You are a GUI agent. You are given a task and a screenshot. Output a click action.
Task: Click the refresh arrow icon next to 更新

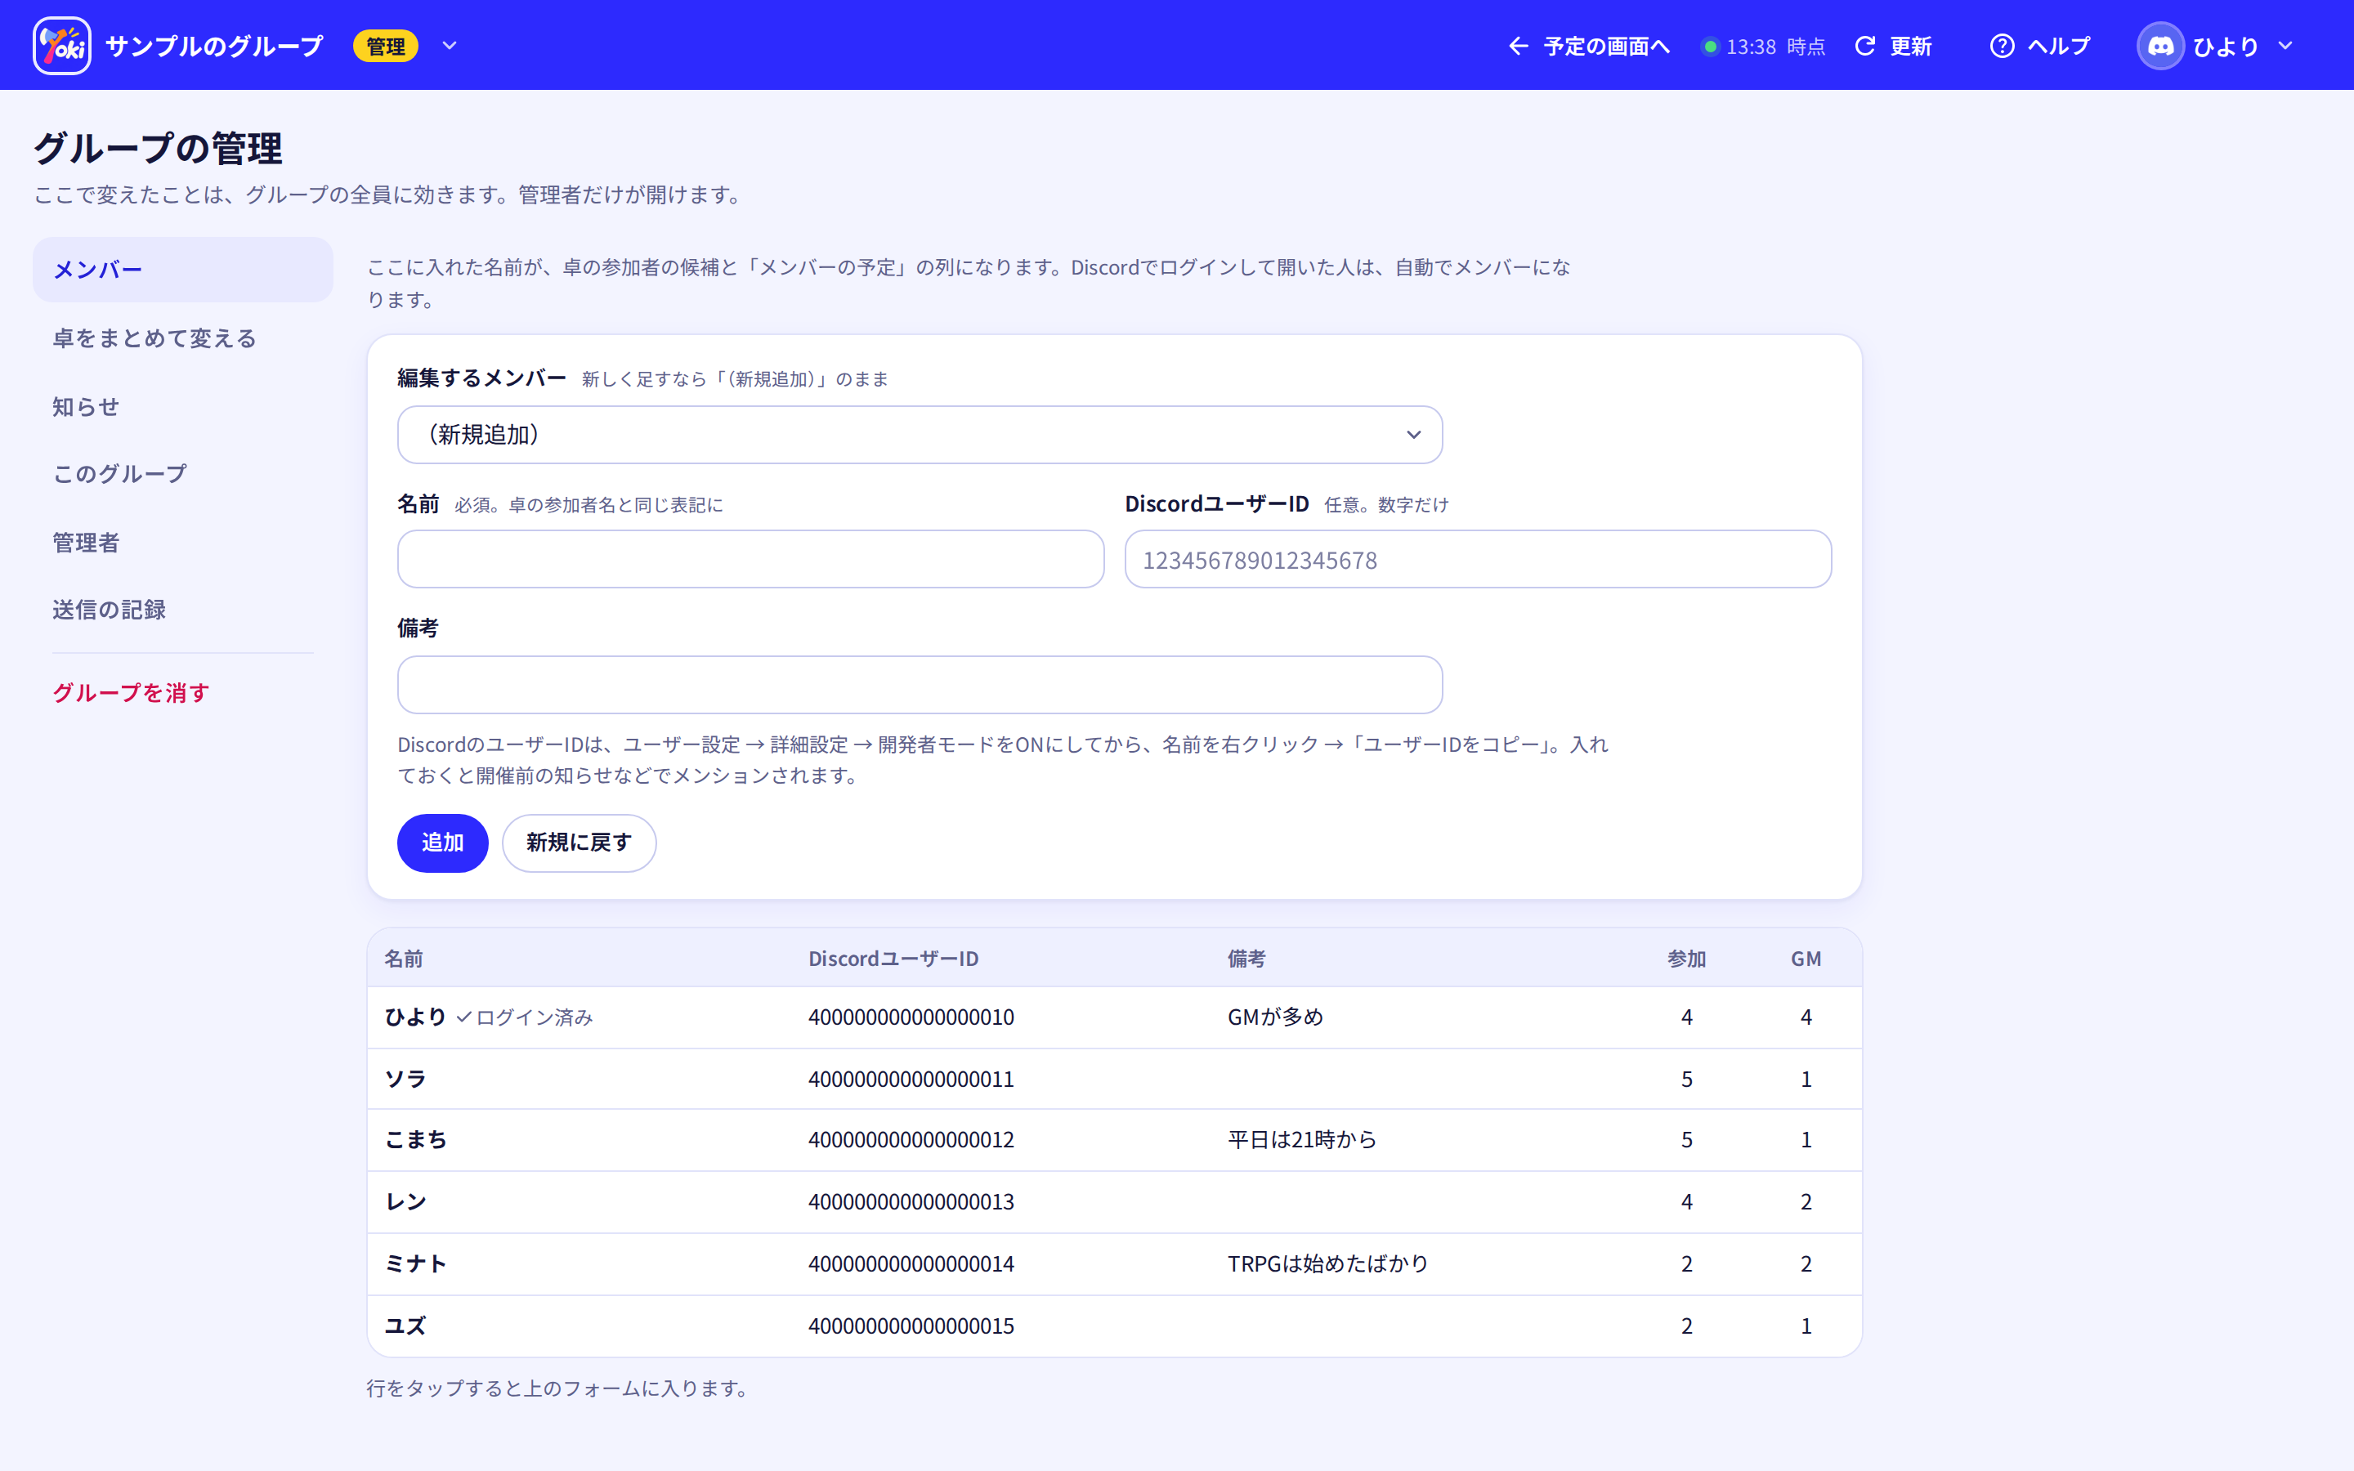pos(1864,46)
